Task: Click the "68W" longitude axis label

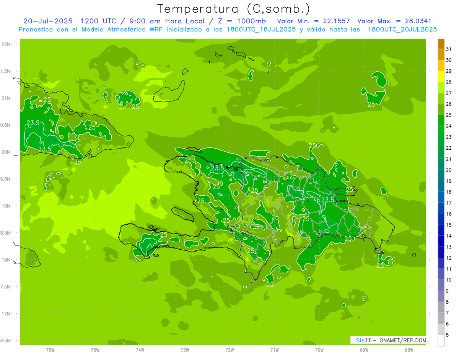Action: point(409,350)
